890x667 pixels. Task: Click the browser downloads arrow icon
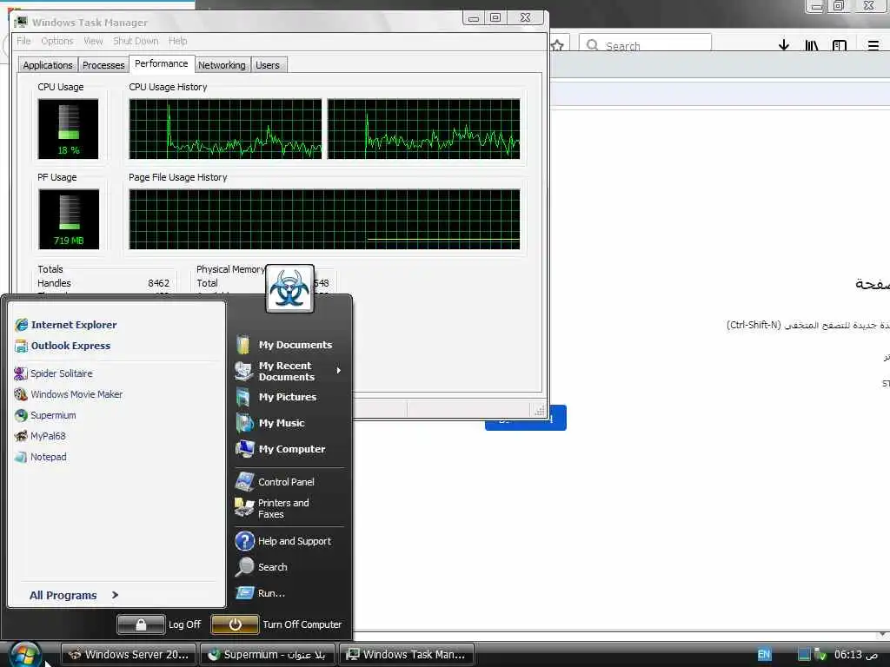[784, 45]
